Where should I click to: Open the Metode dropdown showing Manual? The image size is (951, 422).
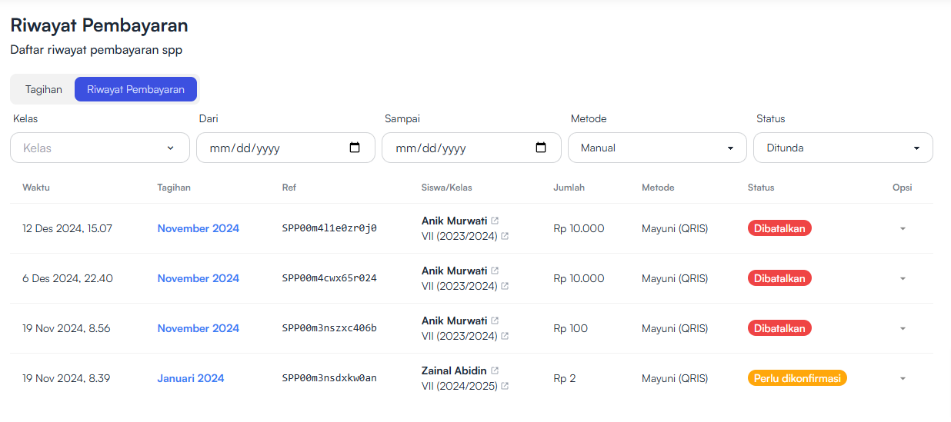tap(657, 148)
